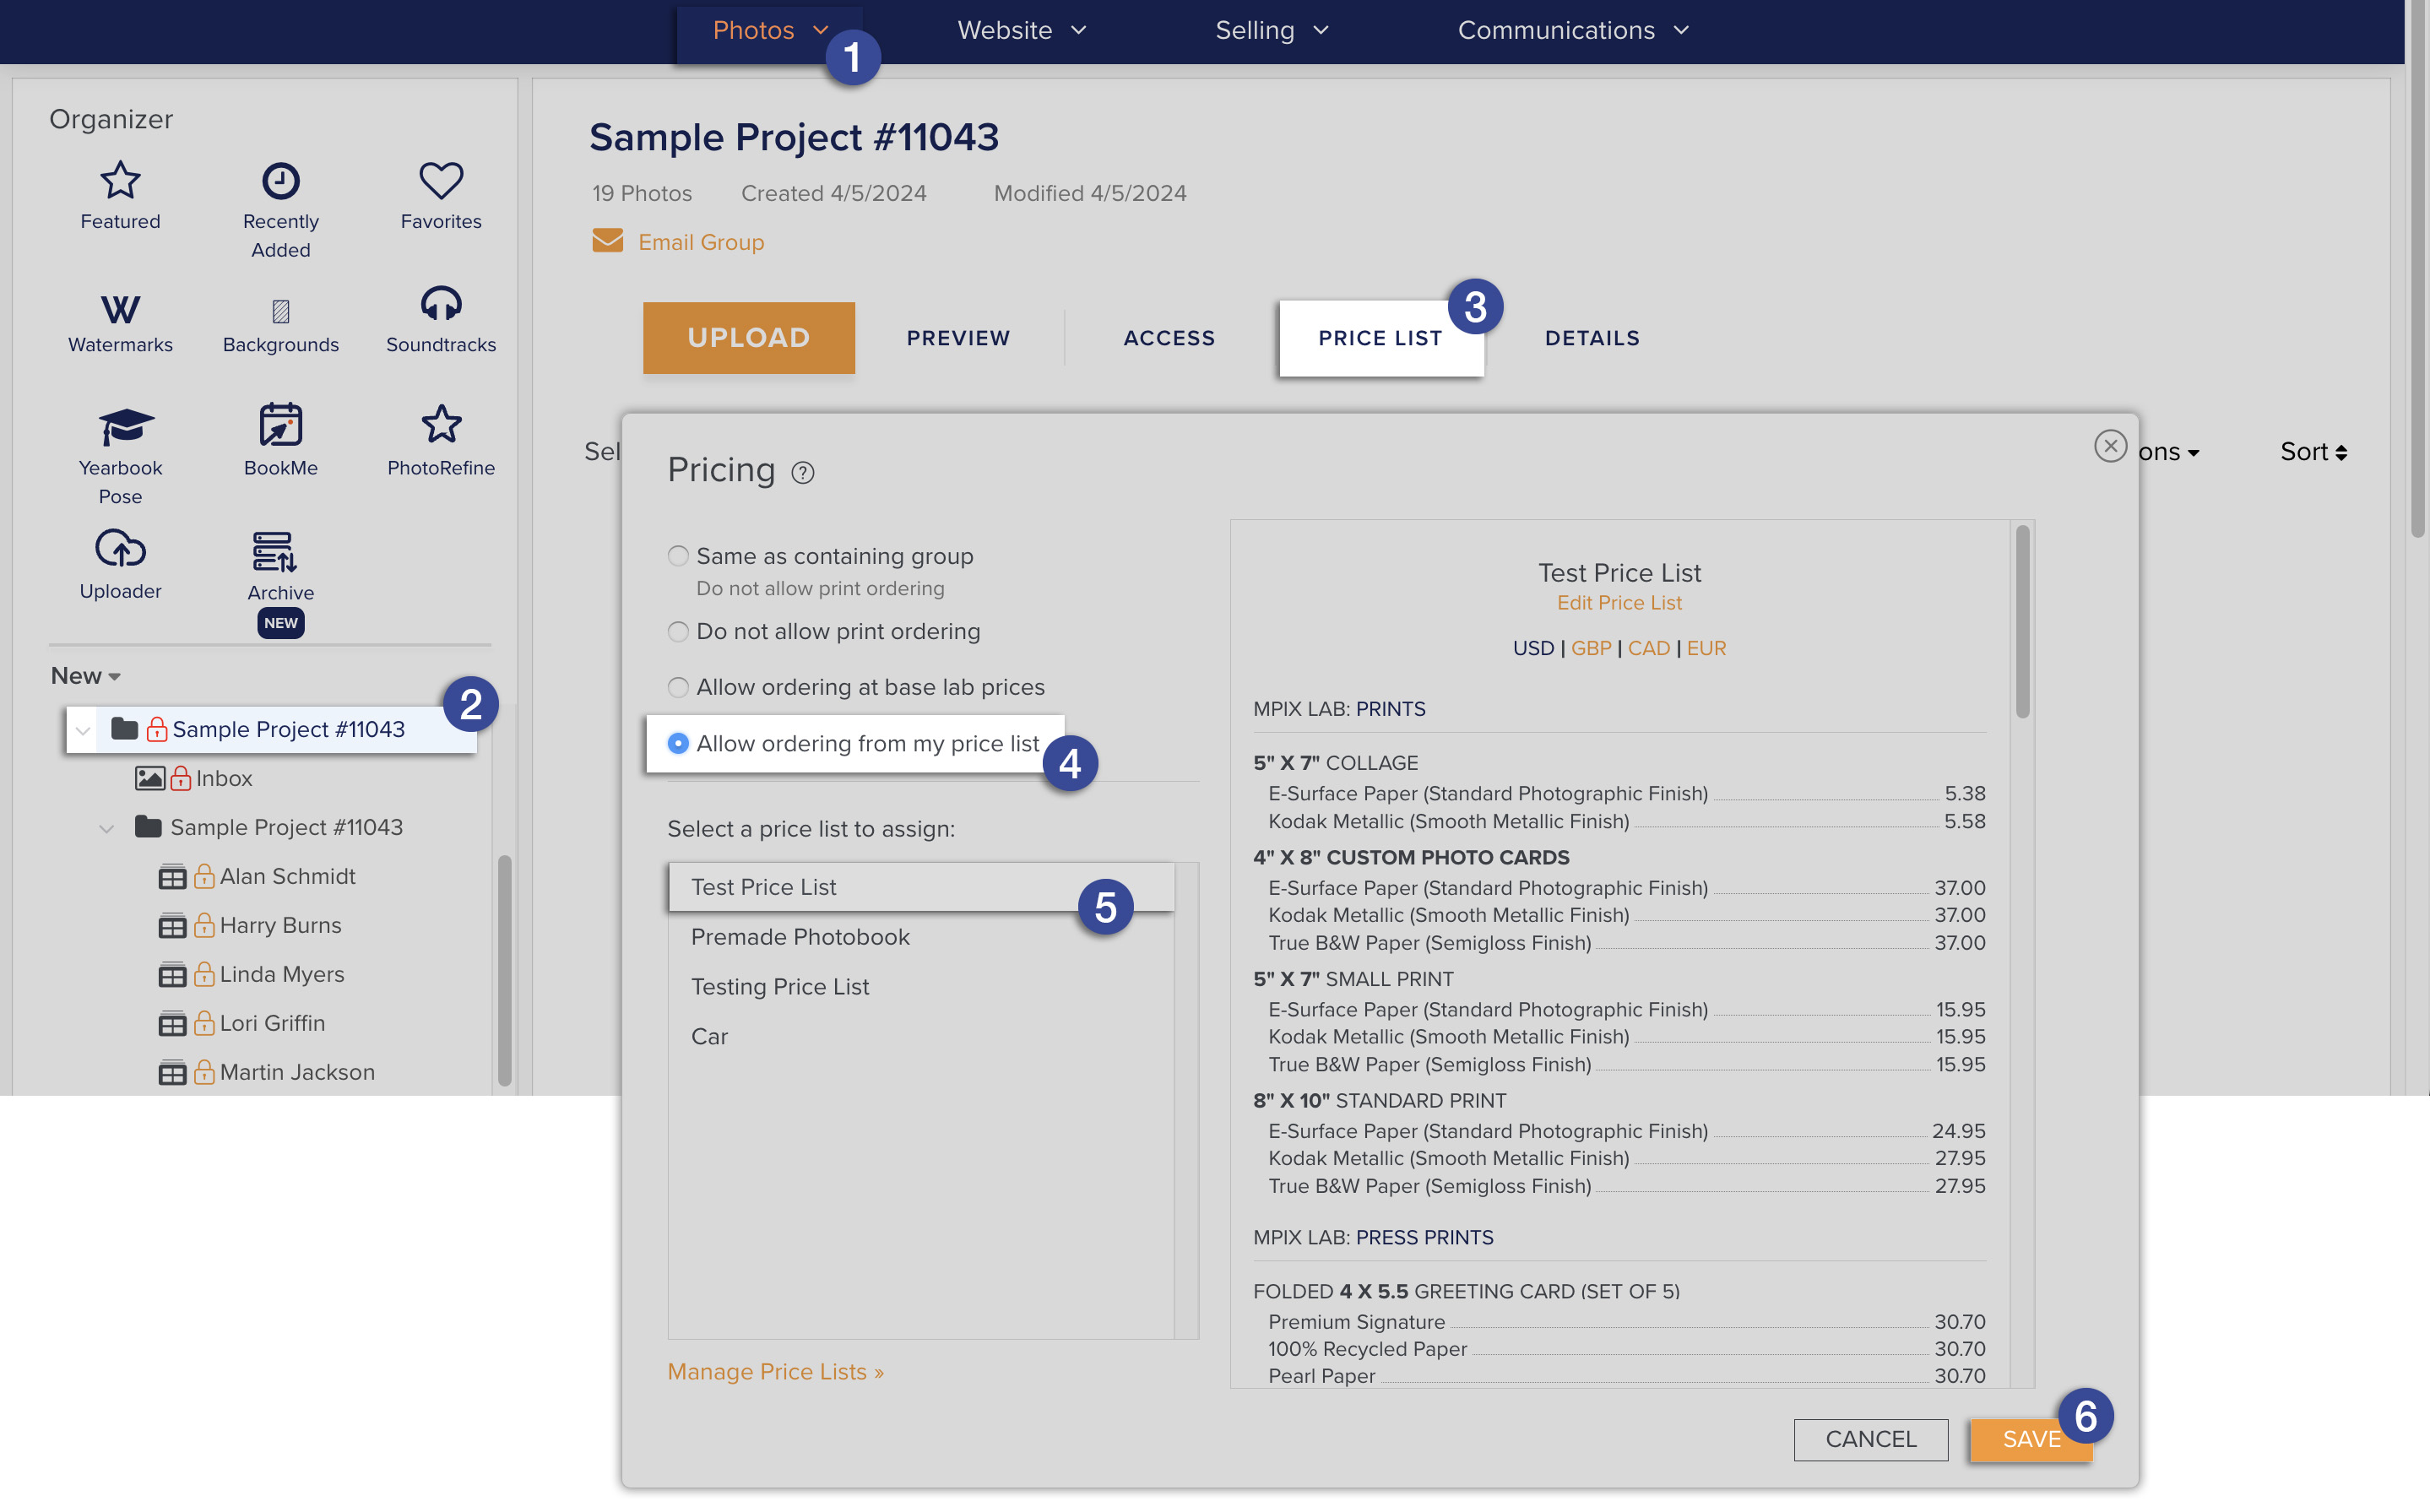The height and width of the screenshot is (1512, 2430).
Task: Select Linda Myers in the tree
Action: tap(282, 975)
